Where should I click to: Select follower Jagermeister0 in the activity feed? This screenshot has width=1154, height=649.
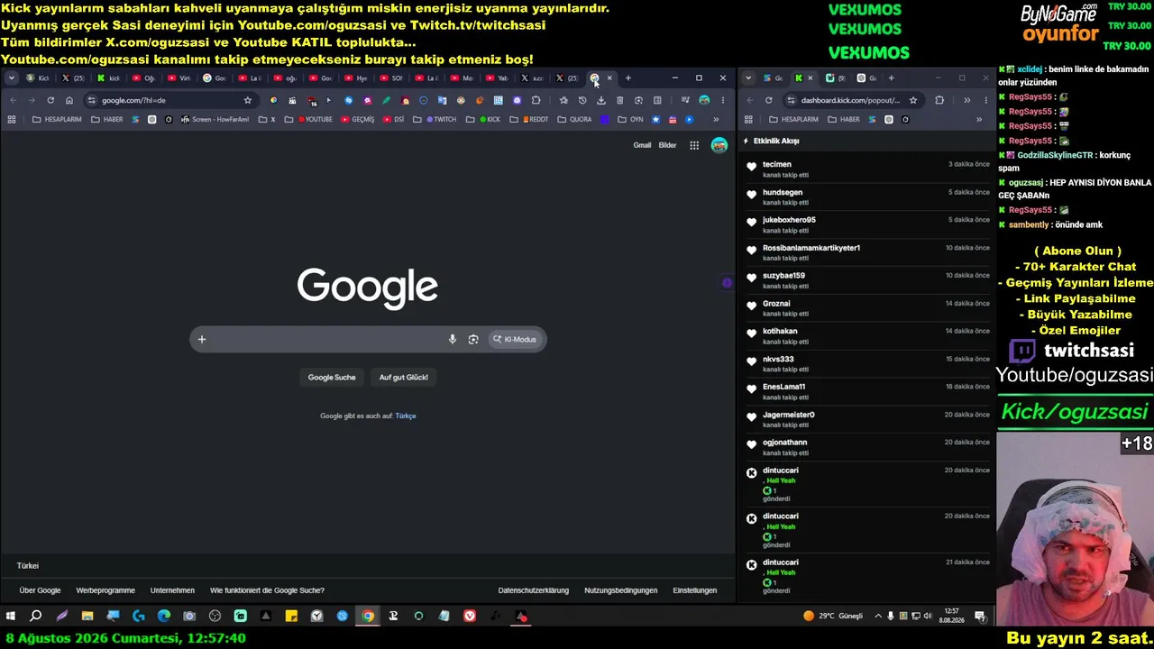coord(789,415)
